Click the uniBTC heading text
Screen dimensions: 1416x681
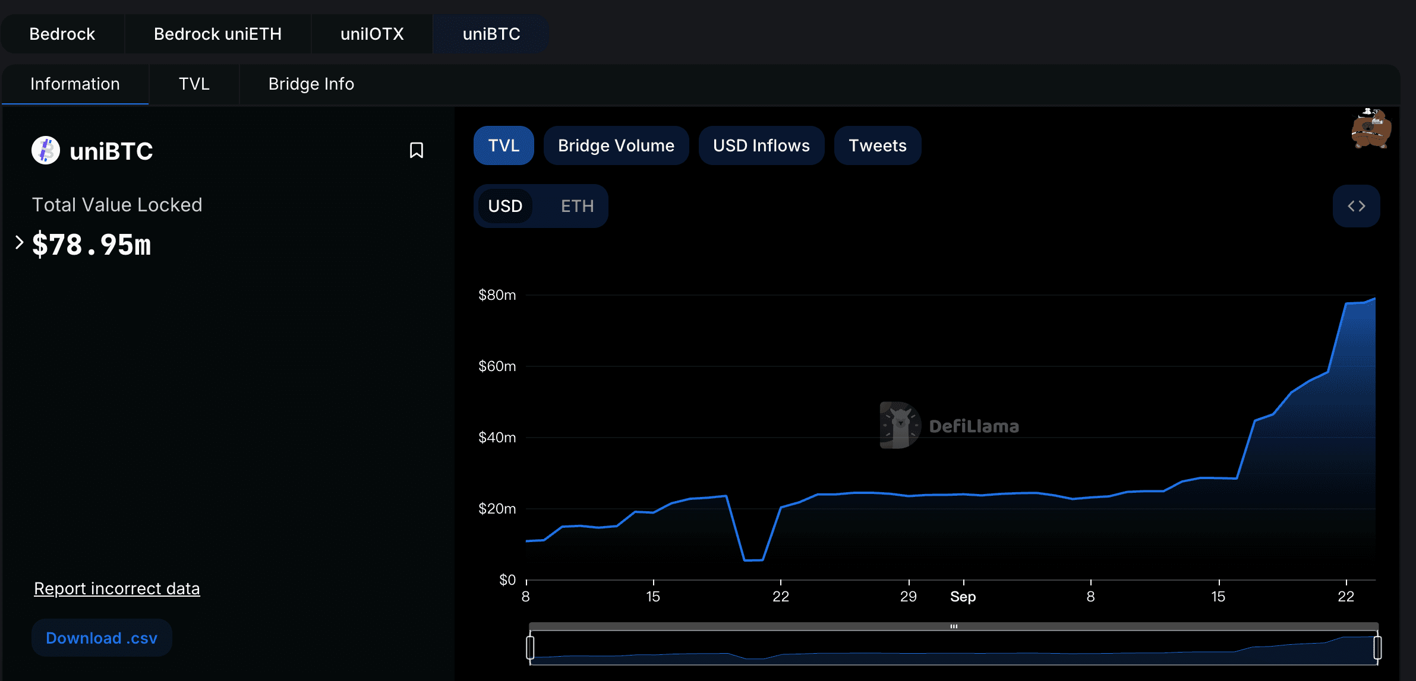tap(111, 151)
